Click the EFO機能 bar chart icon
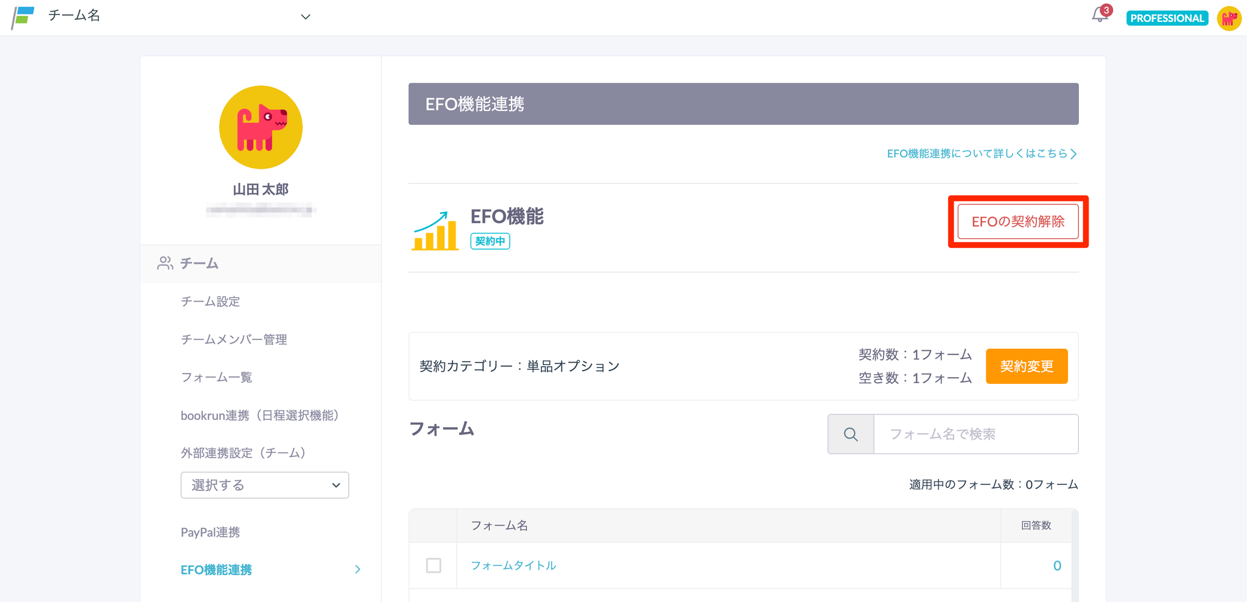This screenshot has height=602, width=1247. [435, 231]
